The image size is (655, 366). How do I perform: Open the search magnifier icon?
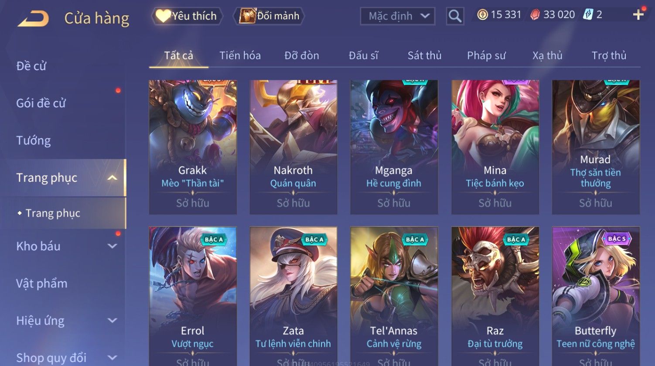(455, 16)
